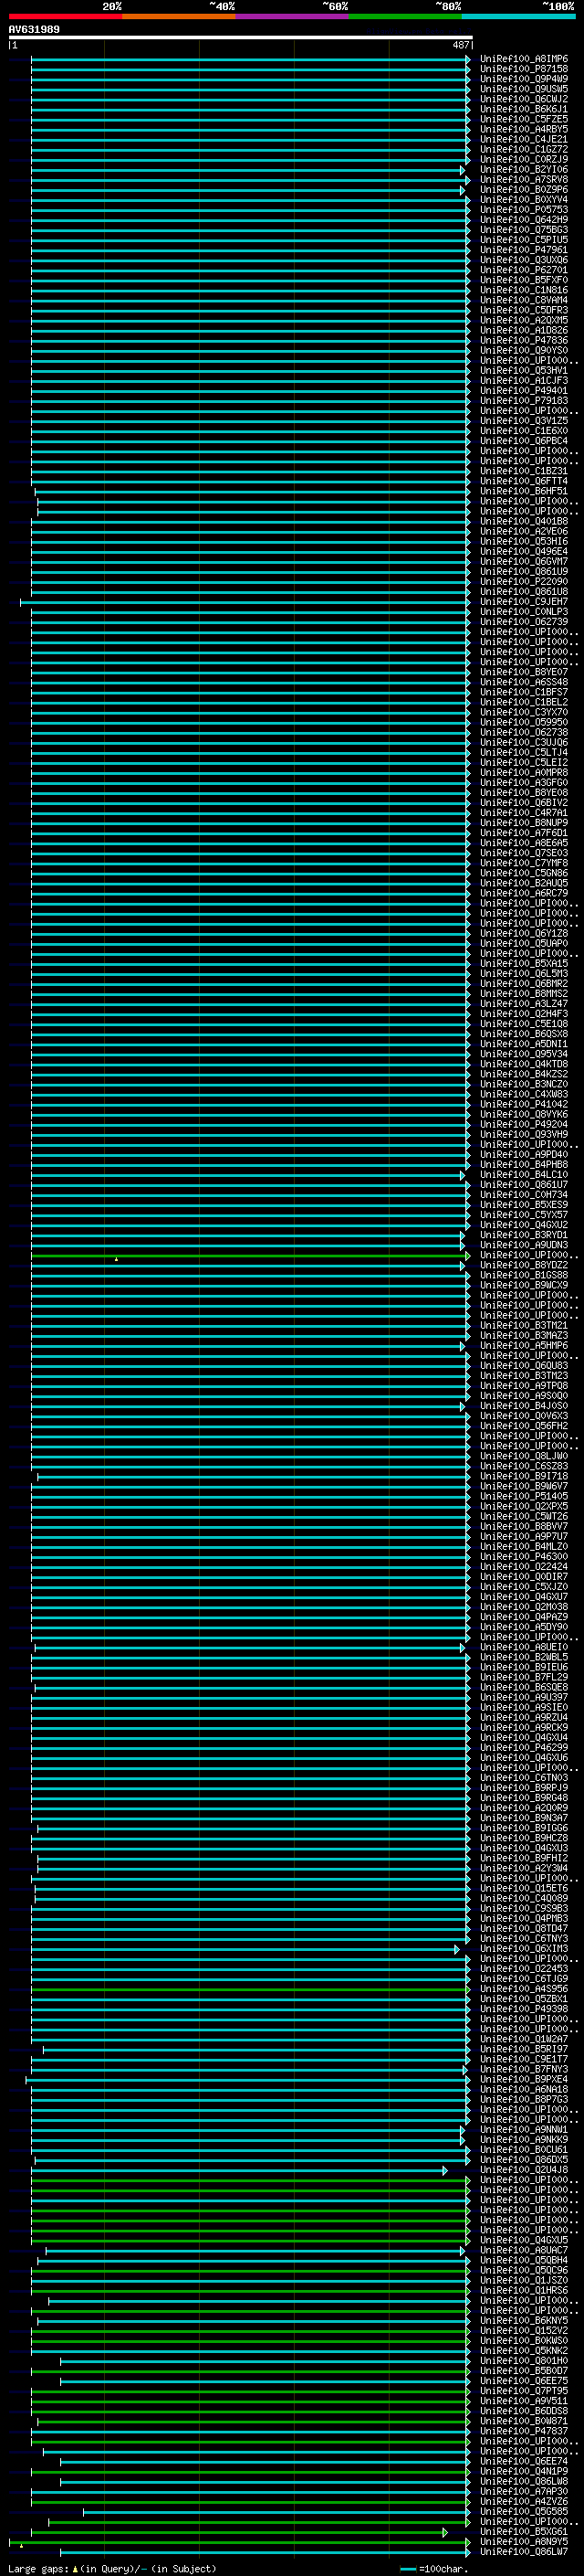The image size is (584, 2576).
Task: Click hit label UniRef100_B0Z9P6
Action: click(523, 190)
